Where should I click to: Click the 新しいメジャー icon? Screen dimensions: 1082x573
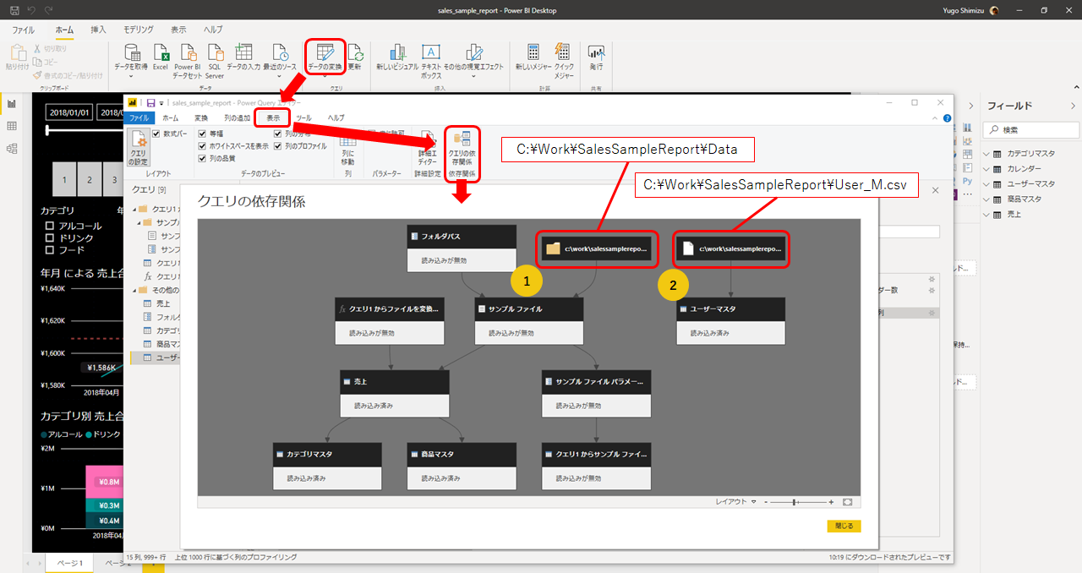coord(533,52)
